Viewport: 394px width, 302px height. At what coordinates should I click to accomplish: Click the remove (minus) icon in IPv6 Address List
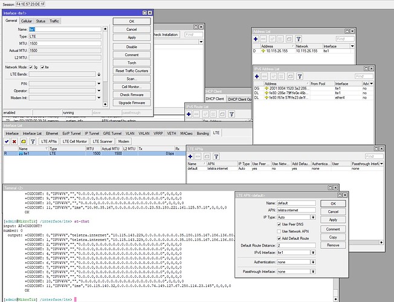pyautogui.click(x=264, y=76)
